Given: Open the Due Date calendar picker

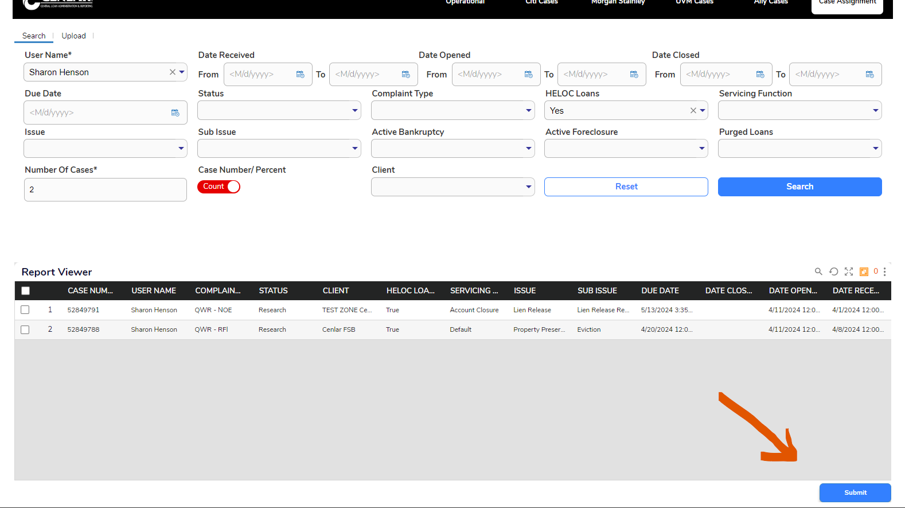Looking at the screenshot, I should 175,113.
